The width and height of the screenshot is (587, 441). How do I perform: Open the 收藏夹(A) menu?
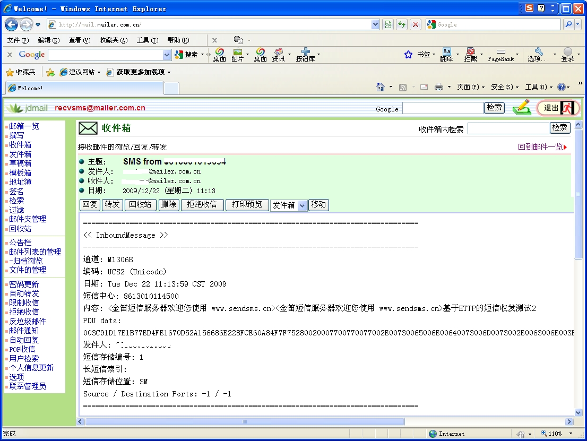113,40
